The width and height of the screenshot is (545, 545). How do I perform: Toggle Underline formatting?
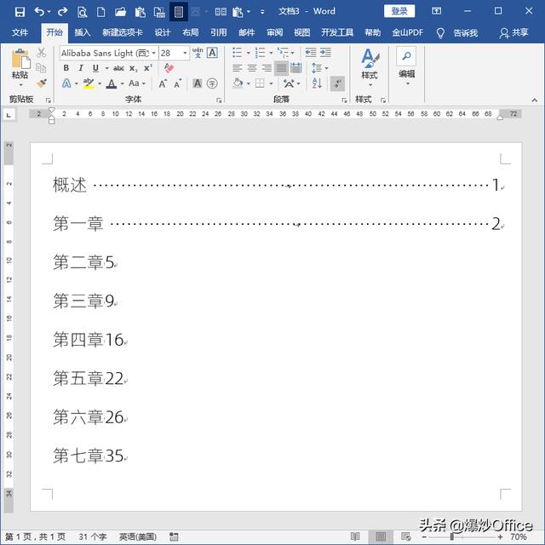95,68
